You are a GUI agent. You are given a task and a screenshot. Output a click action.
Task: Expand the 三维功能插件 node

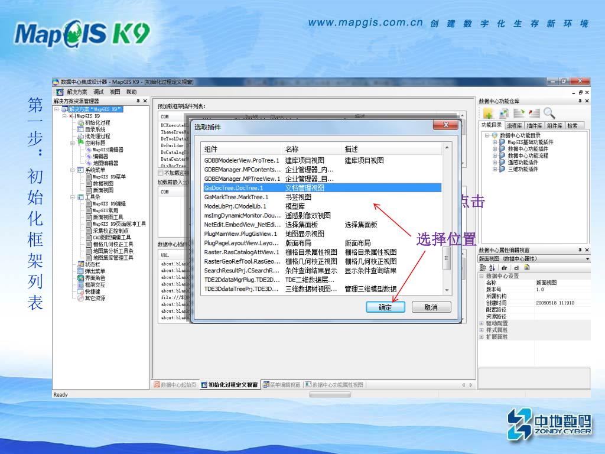(x=495, y=169)
